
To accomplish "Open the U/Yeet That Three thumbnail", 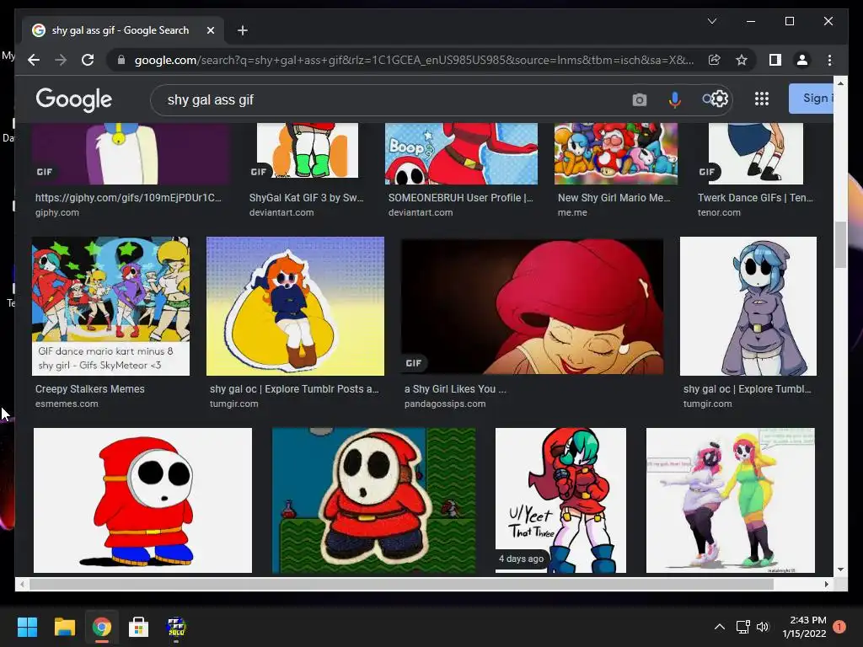I will click(560, 500).
